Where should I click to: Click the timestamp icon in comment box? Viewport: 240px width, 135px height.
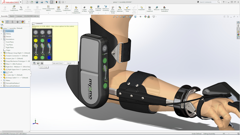point(34,63)
